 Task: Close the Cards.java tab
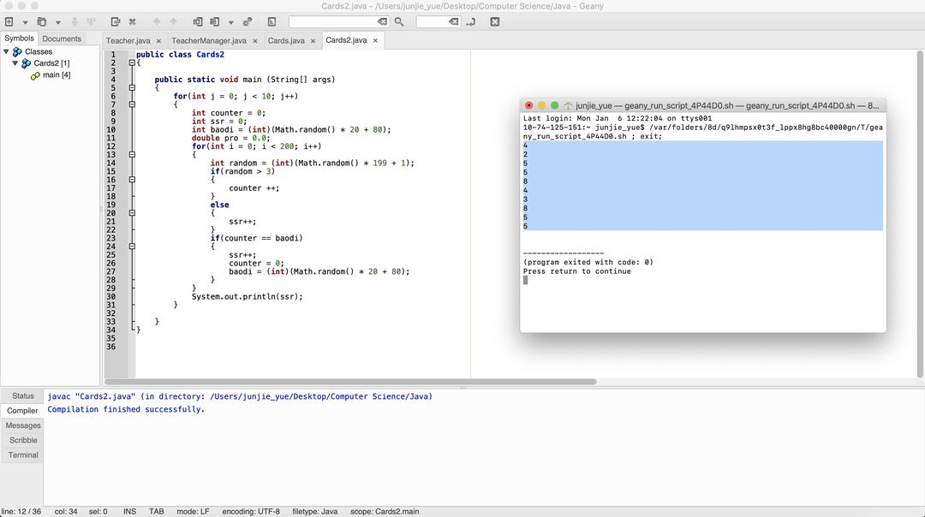(x=313, y=41)
